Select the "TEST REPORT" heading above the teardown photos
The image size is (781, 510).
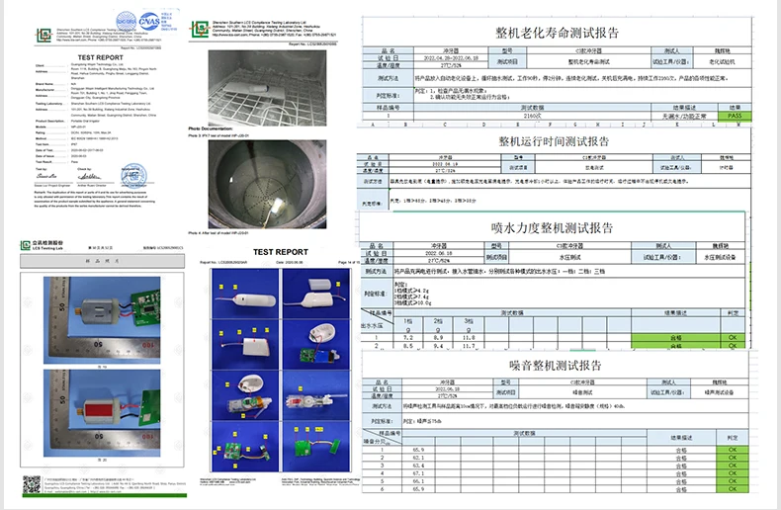click(281, 252)
